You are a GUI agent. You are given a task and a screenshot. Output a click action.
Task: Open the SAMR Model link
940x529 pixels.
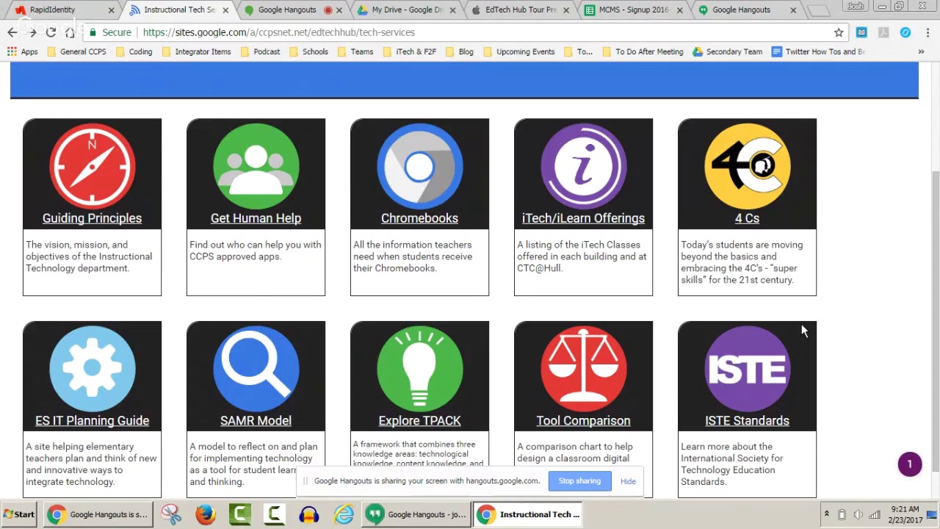click(x=256, y=420)
